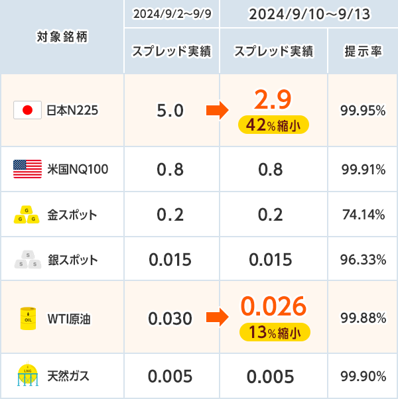Click the 銀スポット label
This screenshot has width=398, height=399.
[72, 259]
